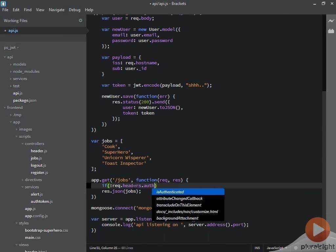Choose docs/_includes/nav/customize.html hint
The width and height of the screenshot is (336, 252).
188,212
